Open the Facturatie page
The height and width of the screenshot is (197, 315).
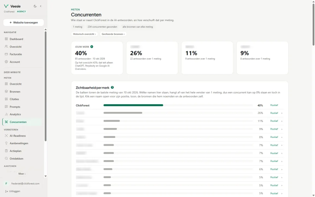click(x=16, y=54)
